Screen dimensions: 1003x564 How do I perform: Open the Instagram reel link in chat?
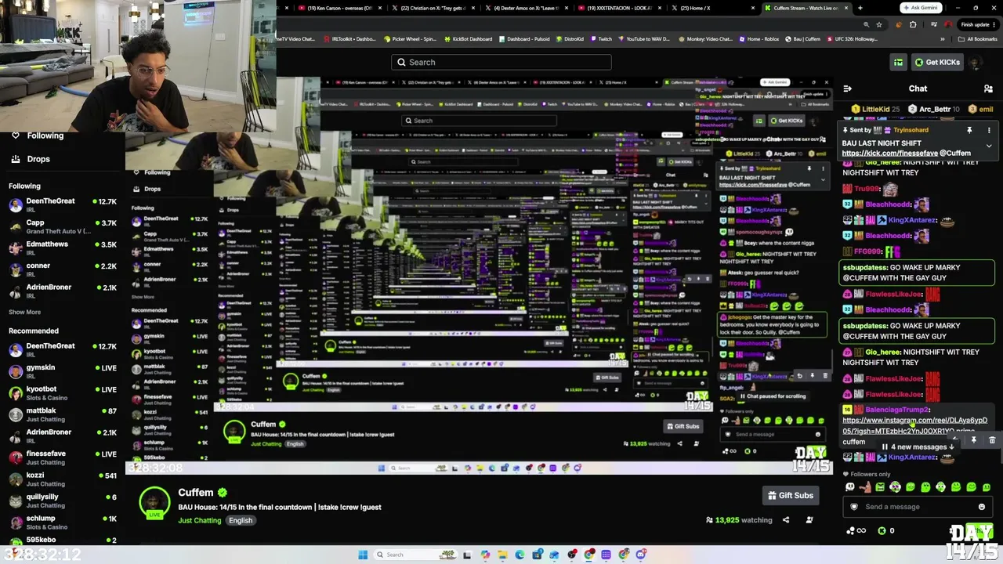coord(914,425)
